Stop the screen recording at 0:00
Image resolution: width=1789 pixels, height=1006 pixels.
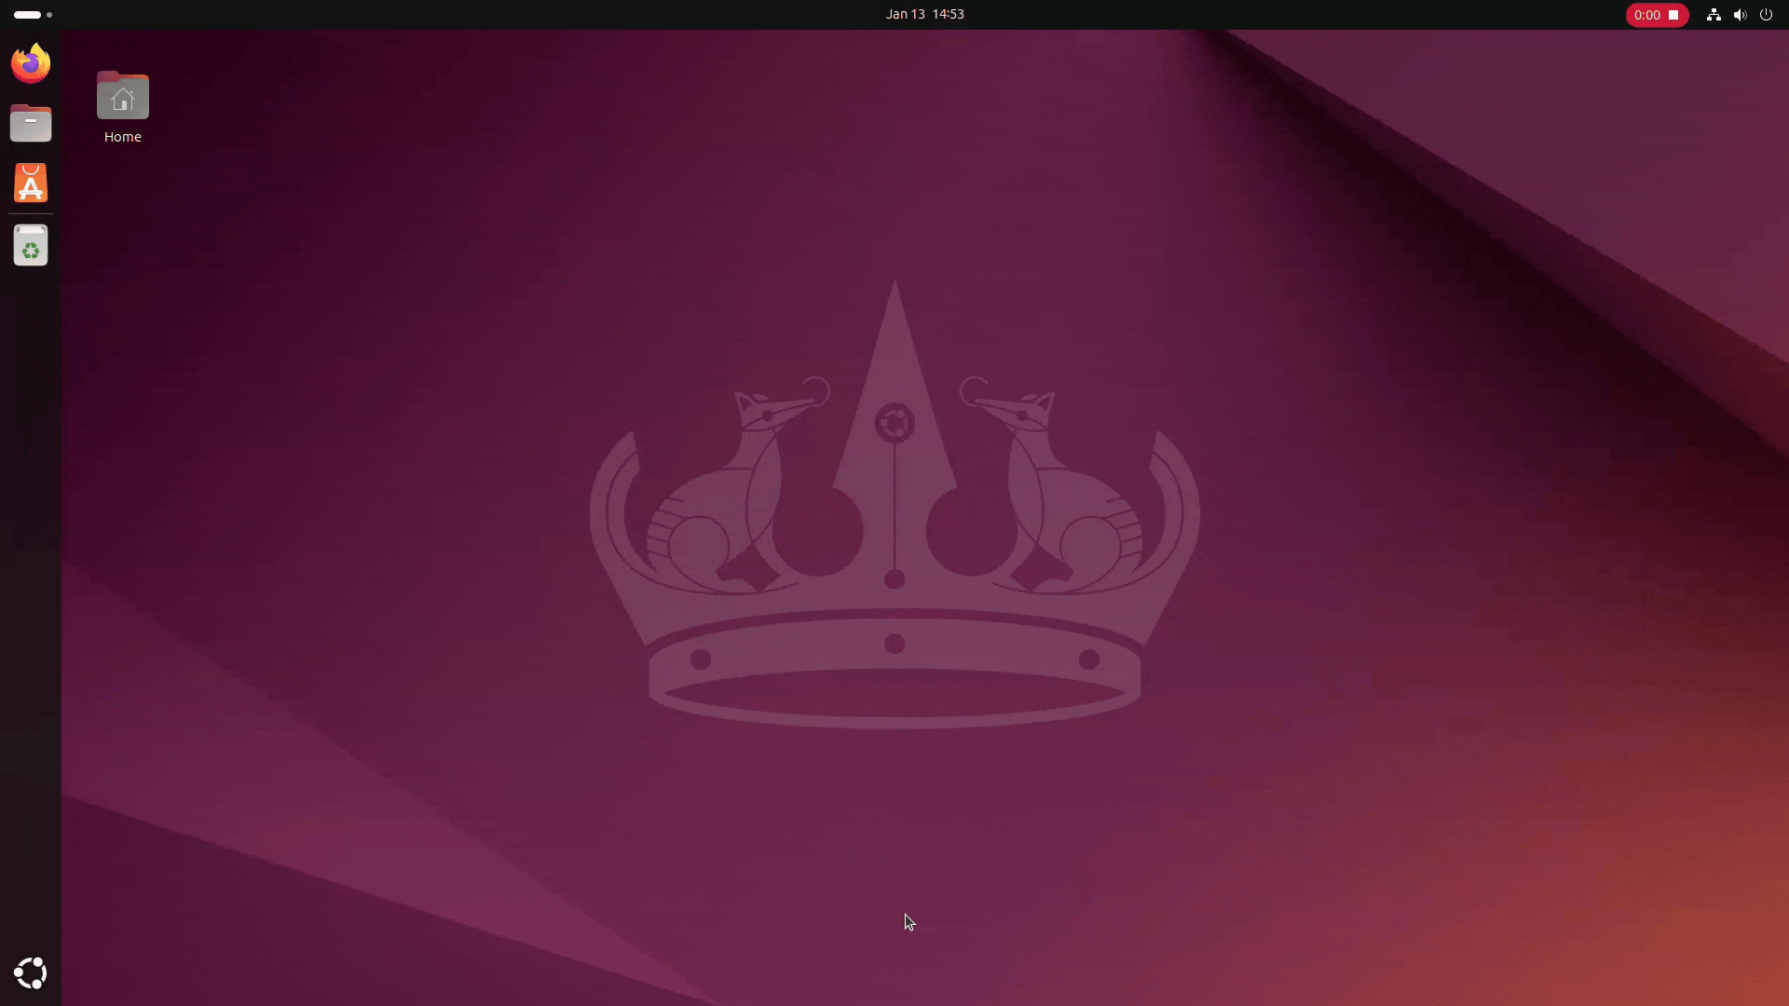point(1657,15)
